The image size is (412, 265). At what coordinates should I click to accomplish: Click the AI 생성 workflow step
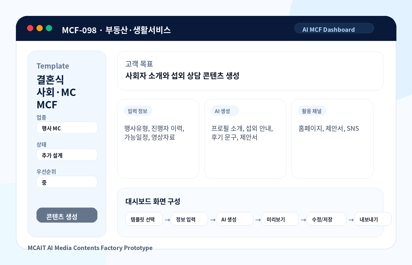tap(235, 219)
